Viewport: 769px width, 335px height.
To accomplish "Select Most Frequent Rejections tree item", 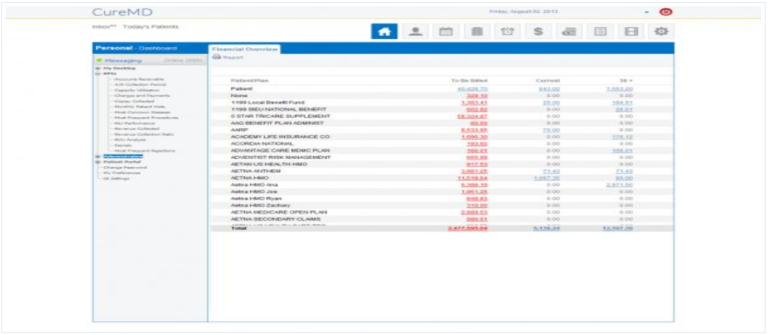I will (x=144, y=151).
